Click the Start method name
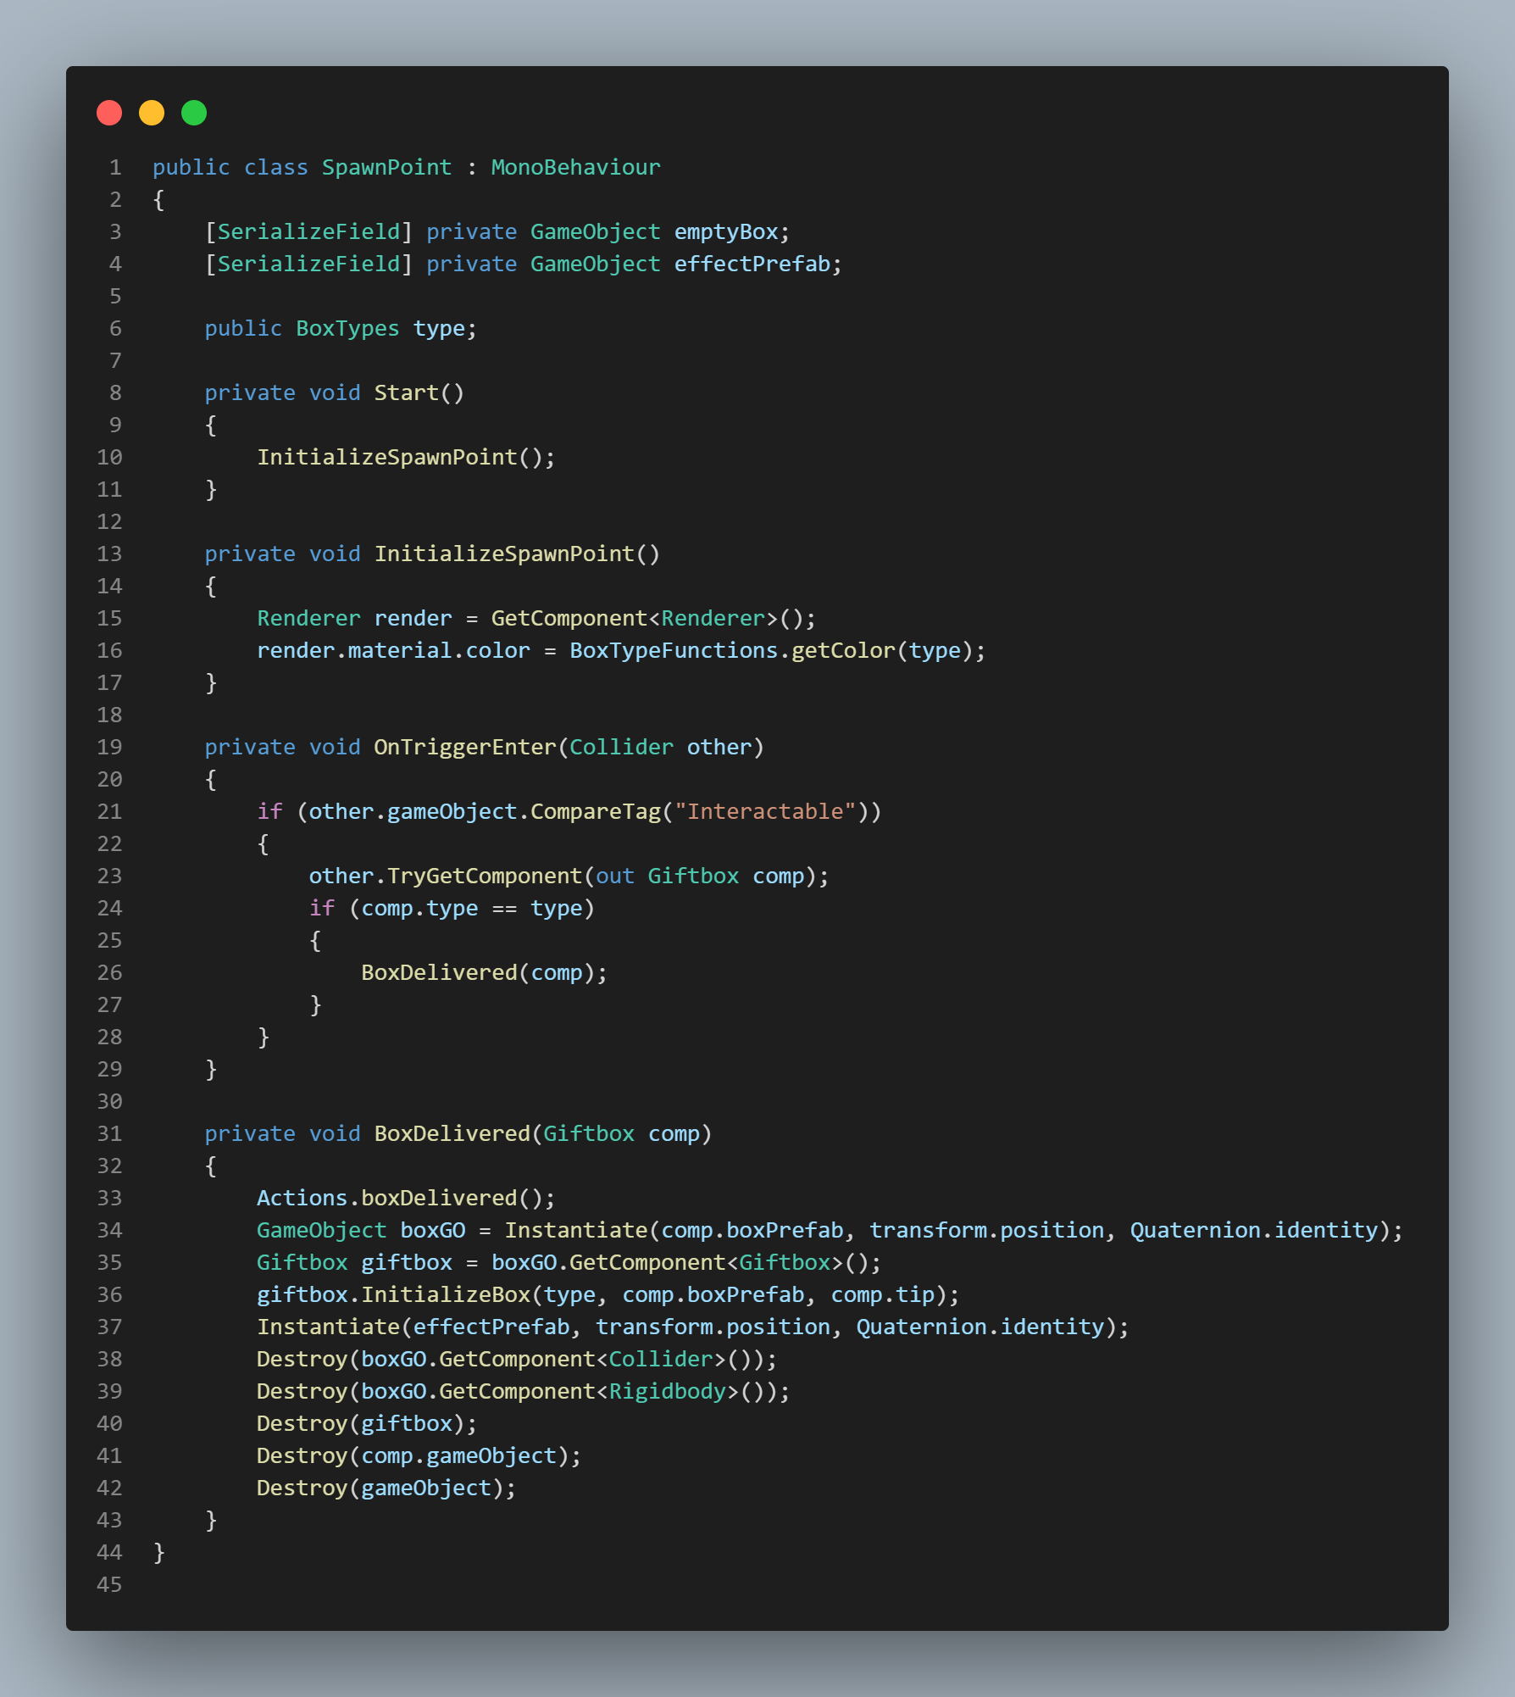This screenshot has width=1515, height=1697. 406,392
